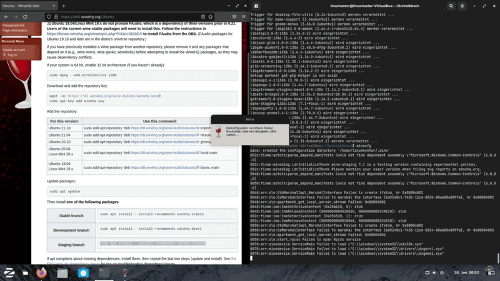Show site security padlock info
Screen dimensions: 500x281
56,17
